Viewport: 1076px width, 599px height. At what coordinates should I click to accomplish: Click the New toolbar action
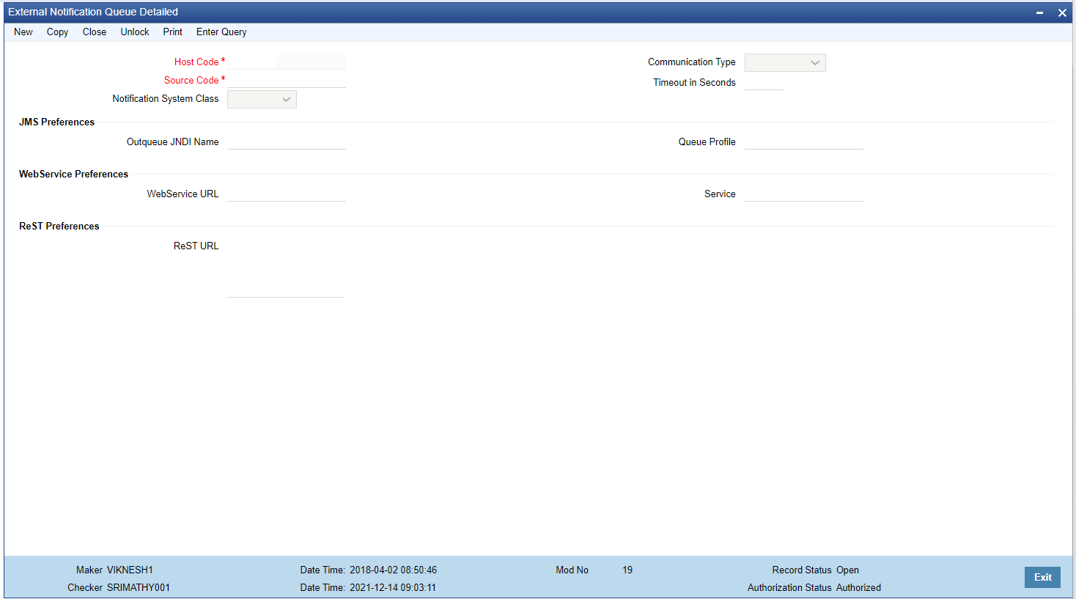(23, 32)
